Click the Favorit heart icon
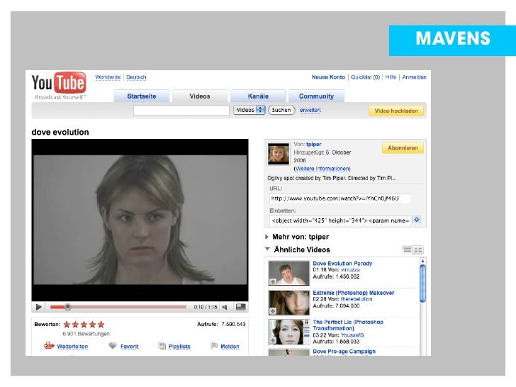This screenshot has width=516, height=387. 113,346
